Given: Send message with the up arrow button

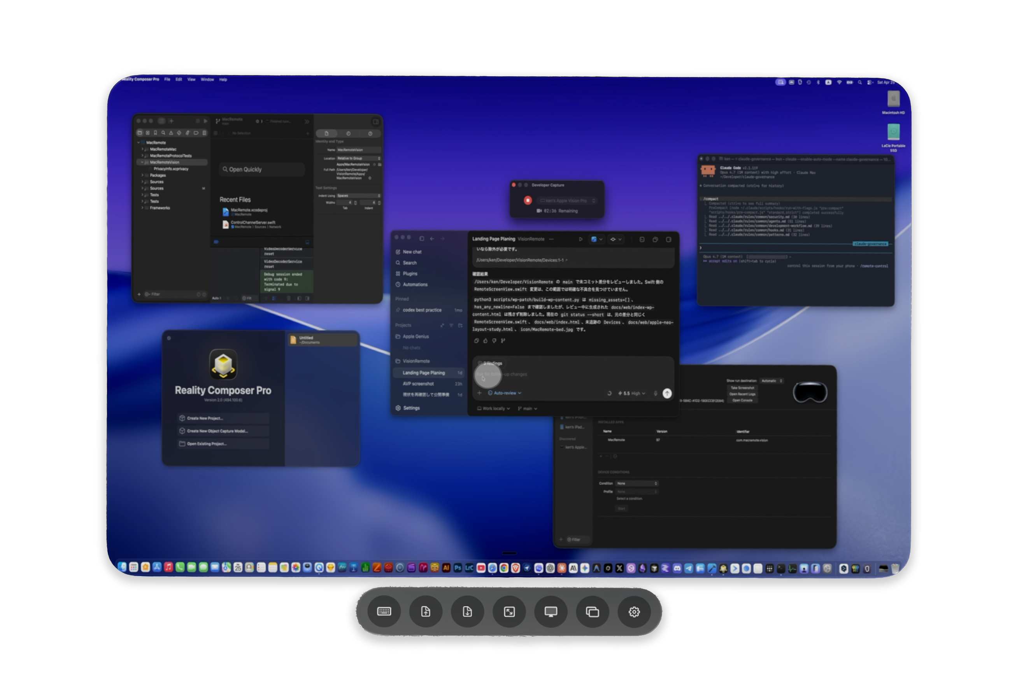Looking at the screenshot, I should (667, 393).
